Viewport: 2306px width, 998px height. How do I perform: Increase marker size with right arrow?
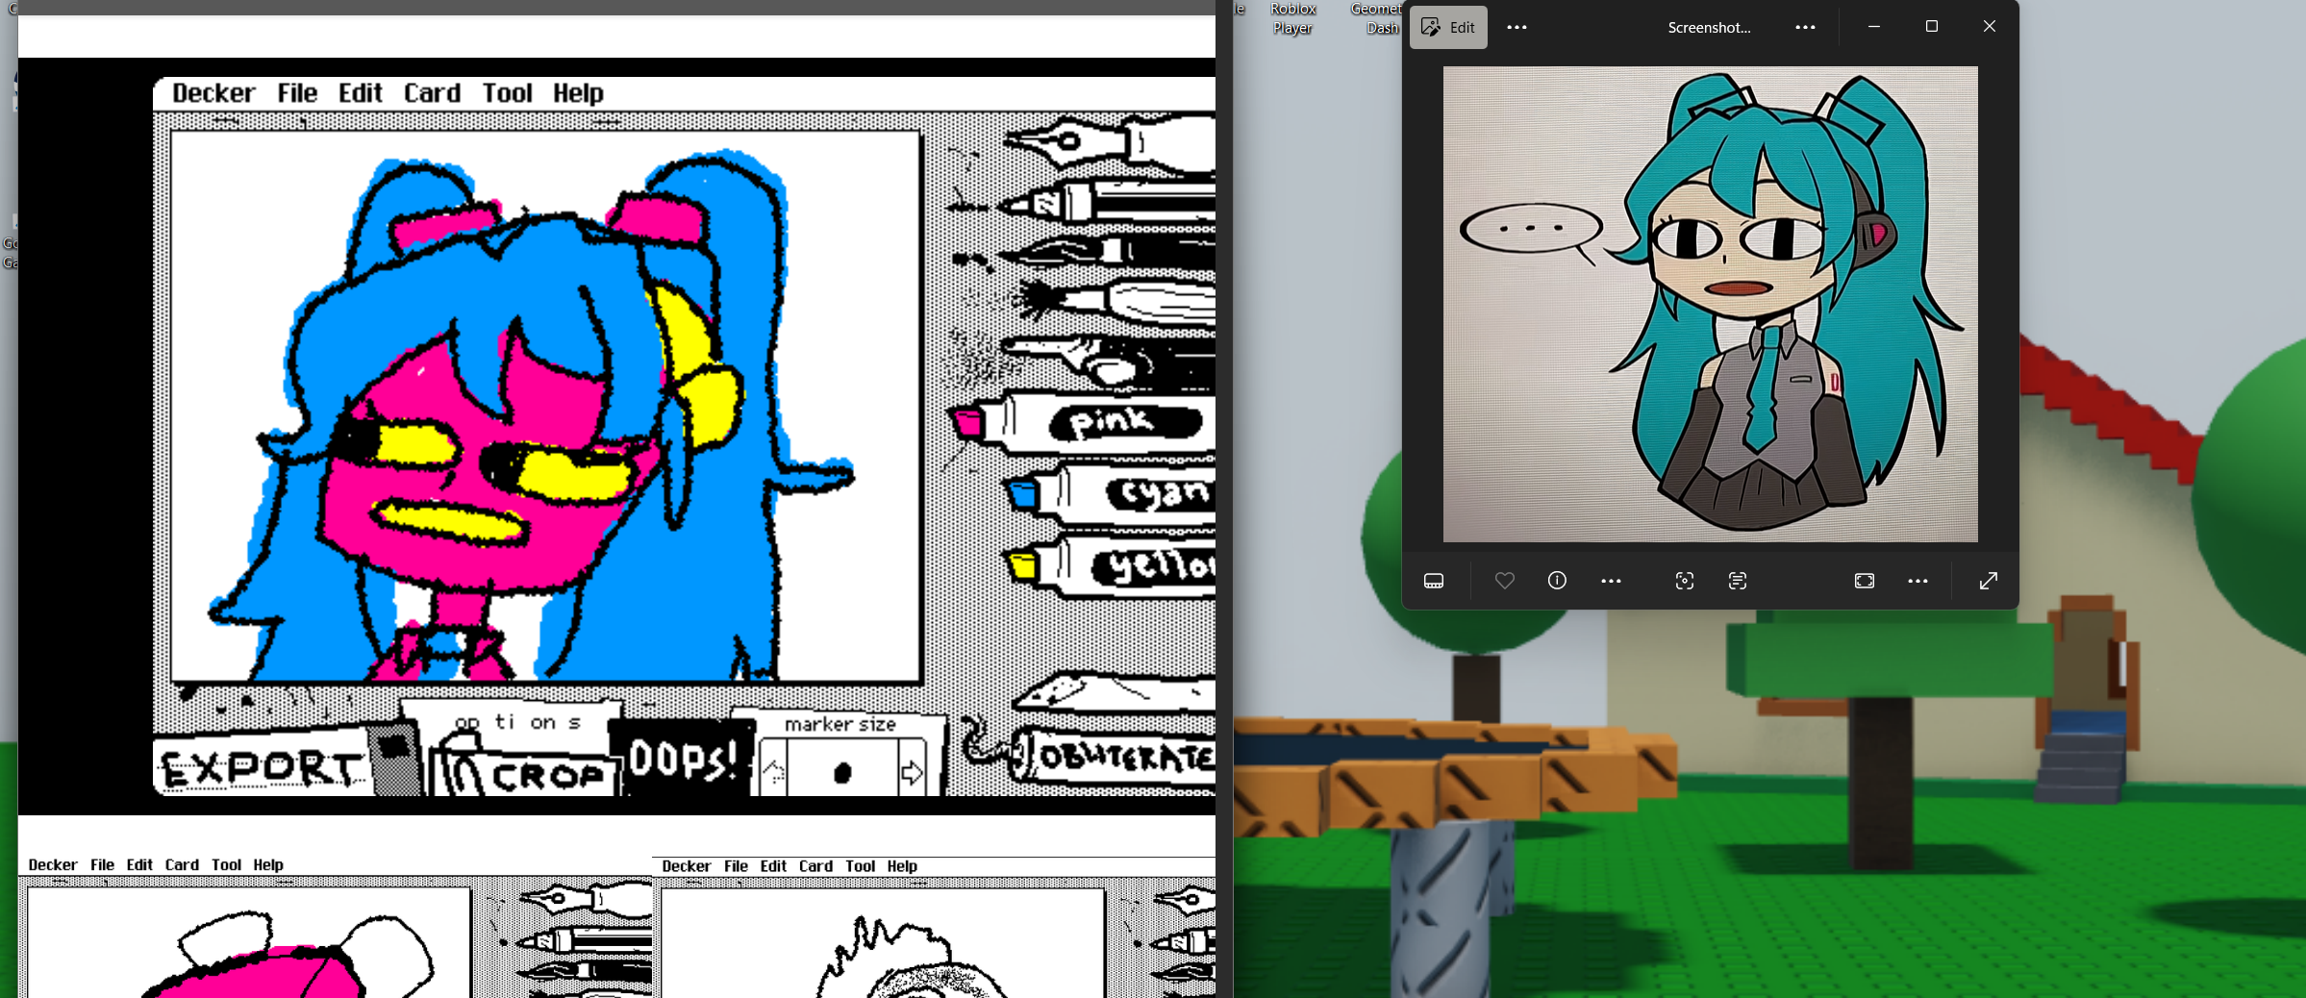tap(912, 771)
